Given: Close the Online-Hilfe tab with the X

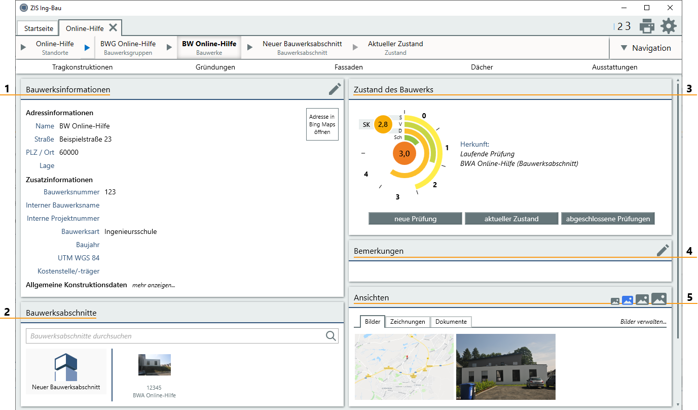Looking at the screenshot, I should (x=113, y=27).
